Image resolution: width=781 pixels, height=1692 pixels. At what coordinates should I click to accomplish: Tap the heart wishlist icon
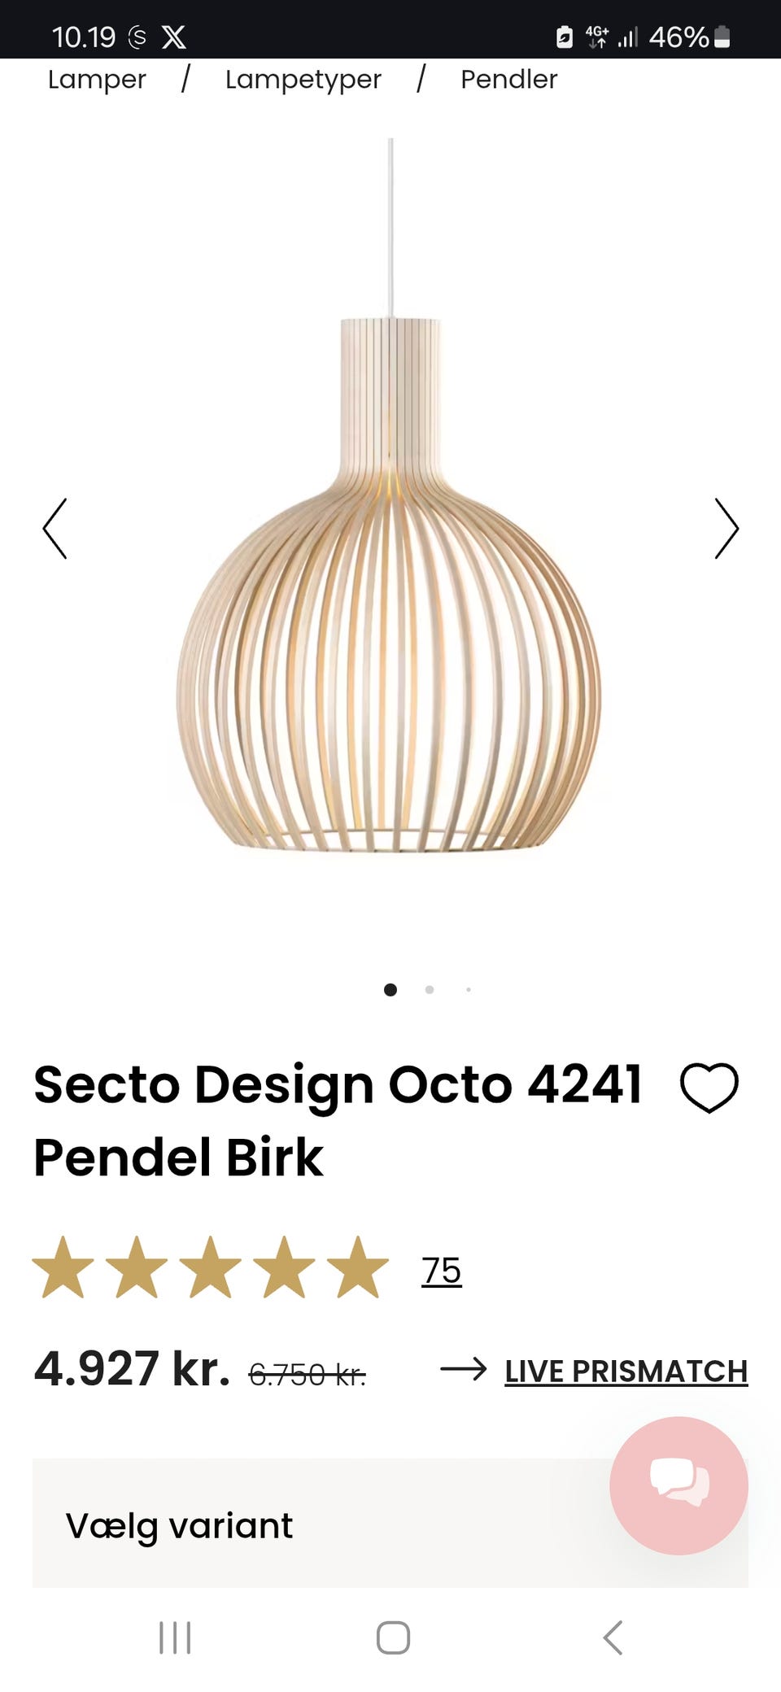[709, 1087]
